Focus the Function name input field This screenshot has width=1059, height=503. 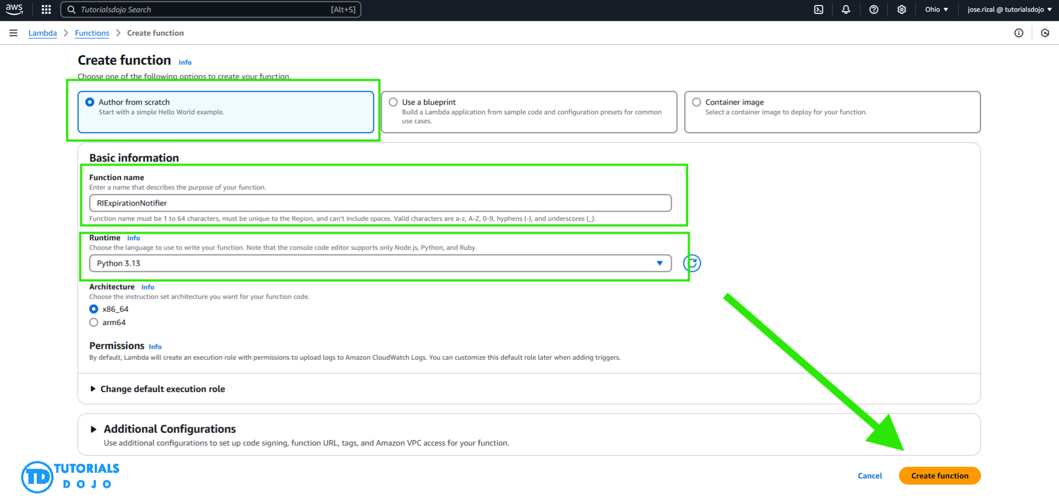click(x=380, y=203)
